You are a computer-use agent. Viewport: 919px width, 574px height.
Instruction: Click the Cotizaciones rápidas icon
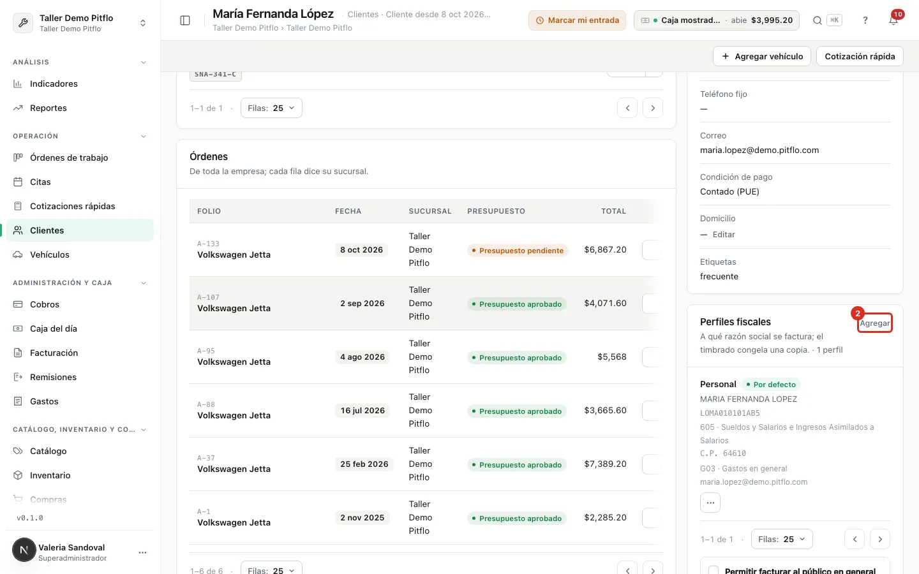[18, 206]
